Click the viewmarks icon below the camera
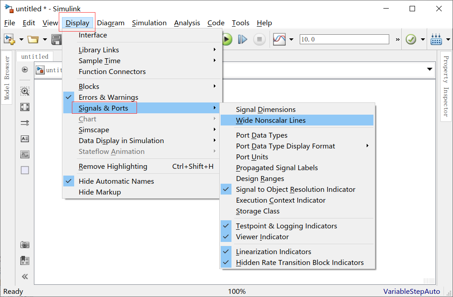Screen dimensions: 453x297 coord(25,261)
